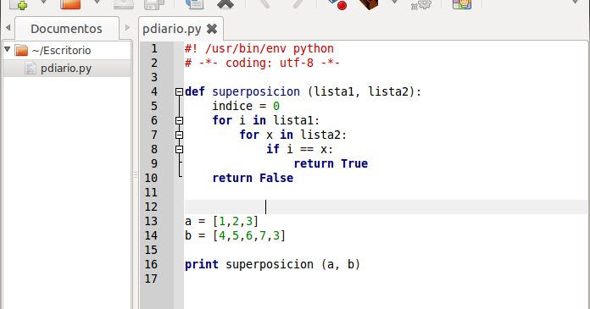Click 'if i == x:' line
This screenshot has width=590, height=309.
[300, 149]
